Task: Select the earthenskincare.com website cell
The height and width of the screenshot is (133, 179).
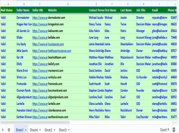Action: coord(68,117)
